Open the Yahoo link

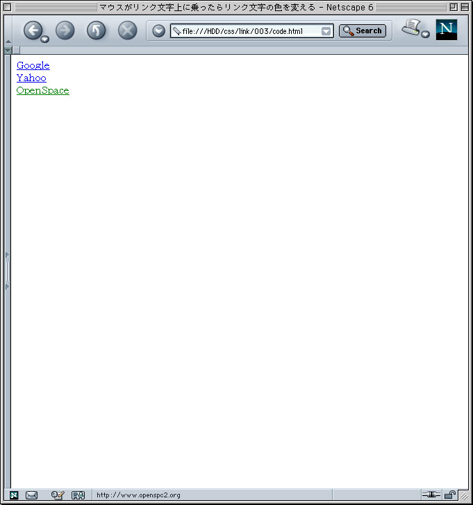pyautogui.click(x=31, y=78)
